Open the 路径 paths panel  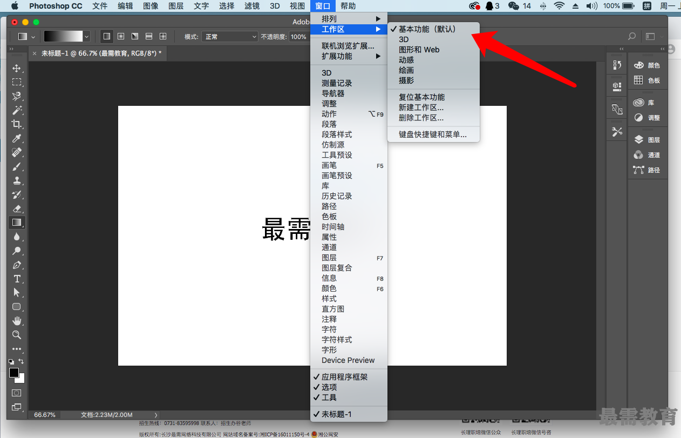[646, 170]
